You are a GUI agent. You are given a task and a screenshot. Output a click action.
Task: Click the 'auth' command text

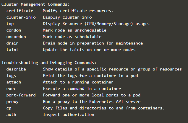(x=11, y=114)
